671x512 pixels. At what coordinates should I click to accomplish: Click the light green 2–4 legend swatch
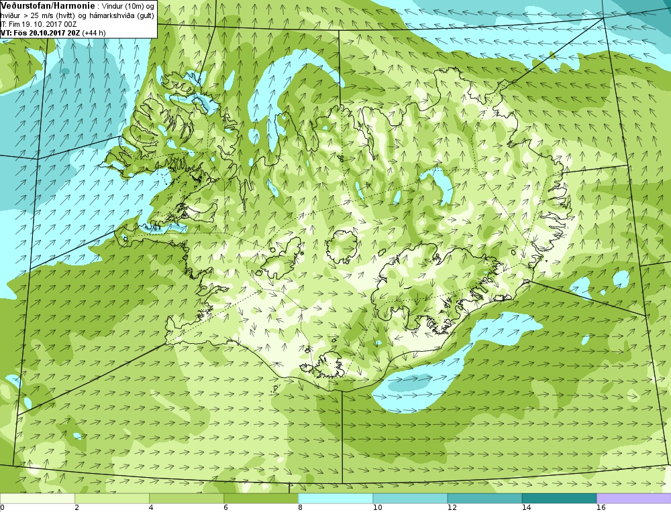click(112, 499)
